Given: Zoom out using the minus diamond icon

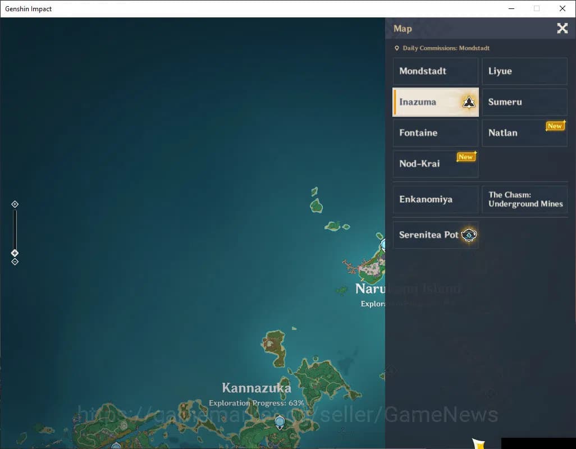Looking at the screenshot, I should tap(15, 262).
